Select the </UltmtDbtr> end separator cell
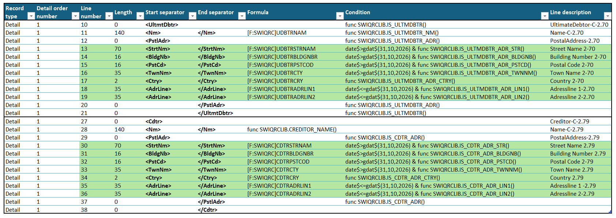The image size is (616, 218). (215, 113)
